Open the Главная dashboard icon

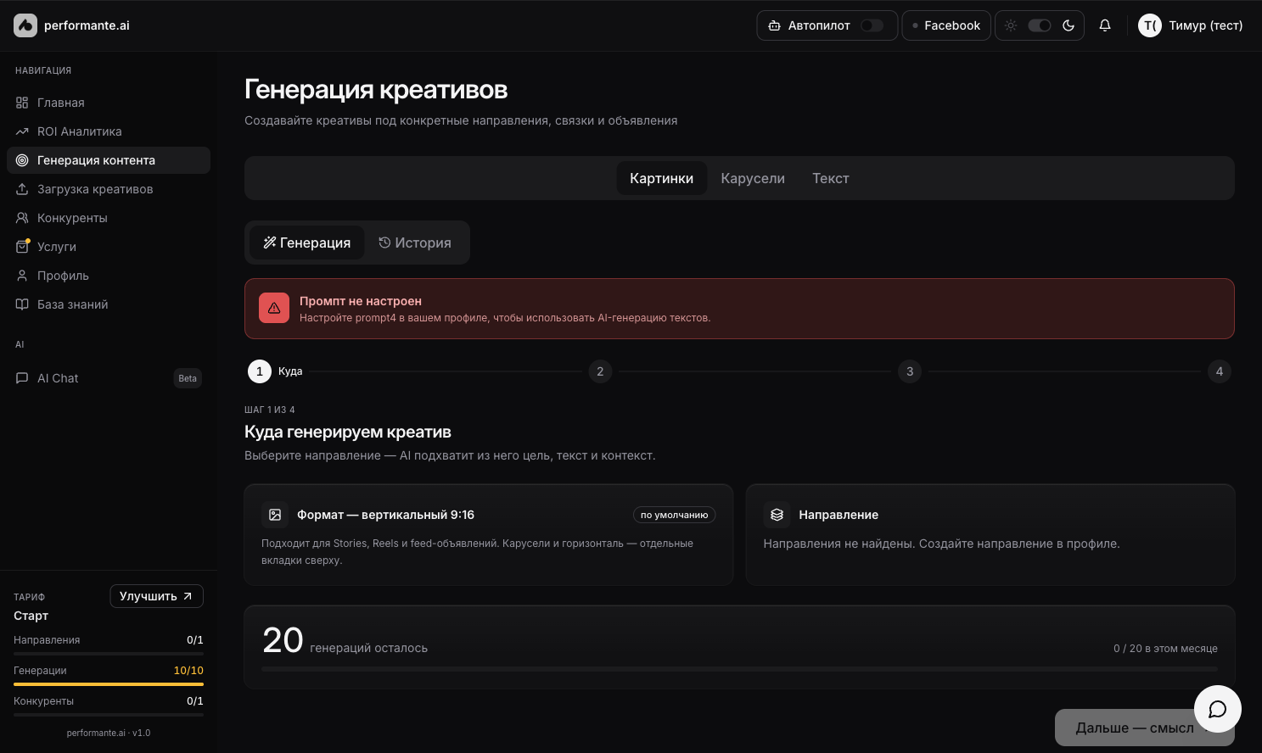tap(22, 103)
